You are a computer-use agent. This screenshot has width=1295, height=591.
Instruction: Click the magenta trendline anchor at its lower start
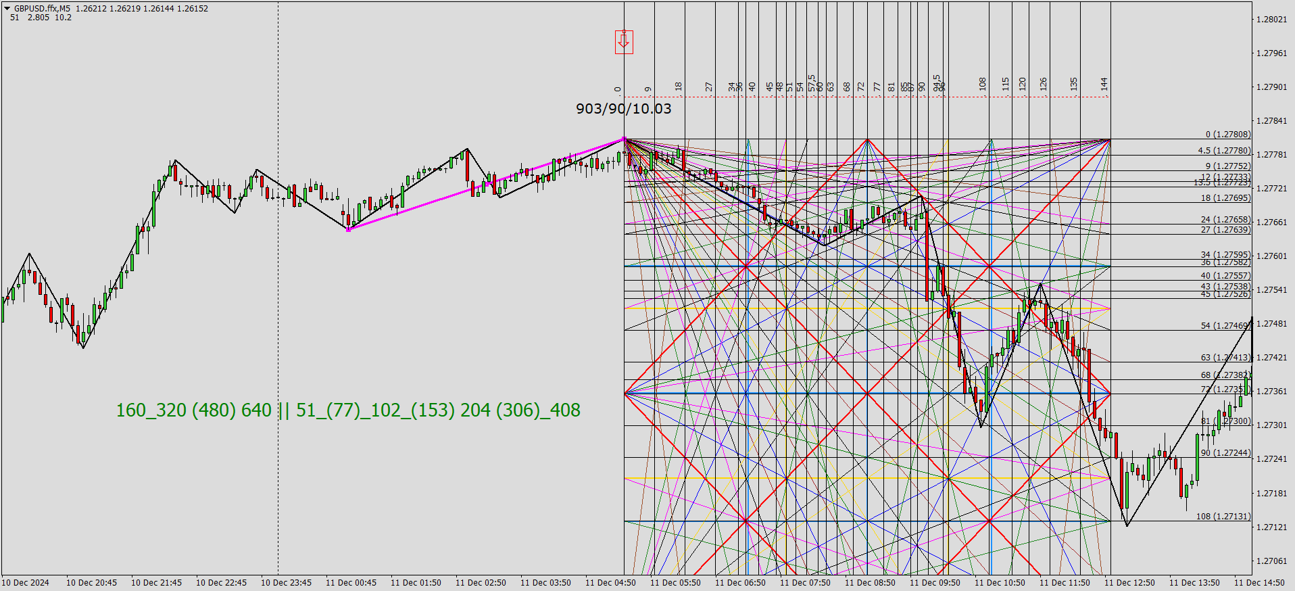click(348, 230)
